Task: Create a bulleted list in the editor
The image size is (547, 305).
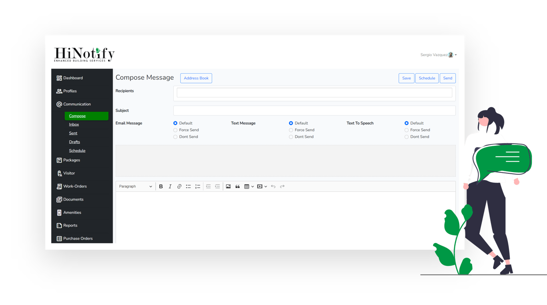Action: click(188, 187)
